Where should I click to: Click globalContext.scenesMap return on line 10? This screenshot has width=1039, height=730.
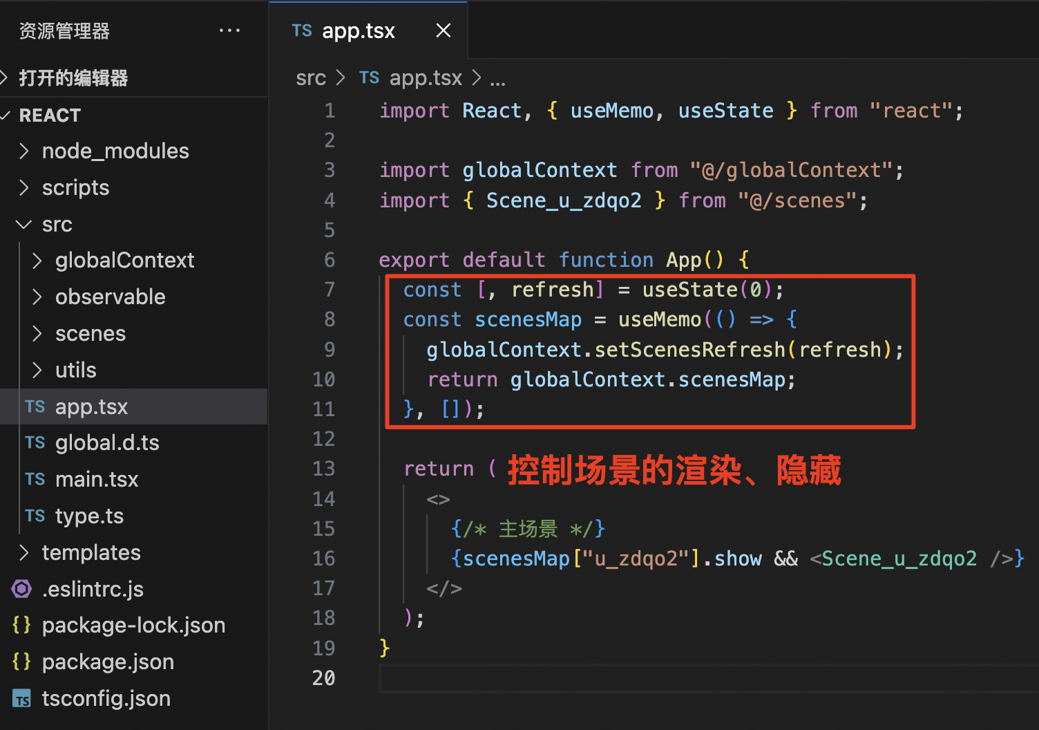click(648, 380)
